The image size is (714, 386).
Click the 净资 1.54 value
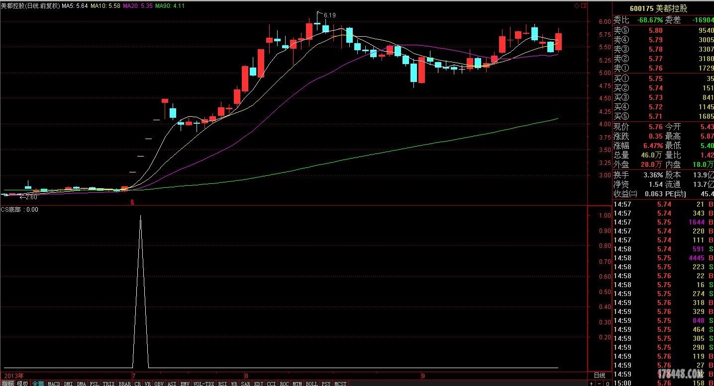[x=656, y=184]
